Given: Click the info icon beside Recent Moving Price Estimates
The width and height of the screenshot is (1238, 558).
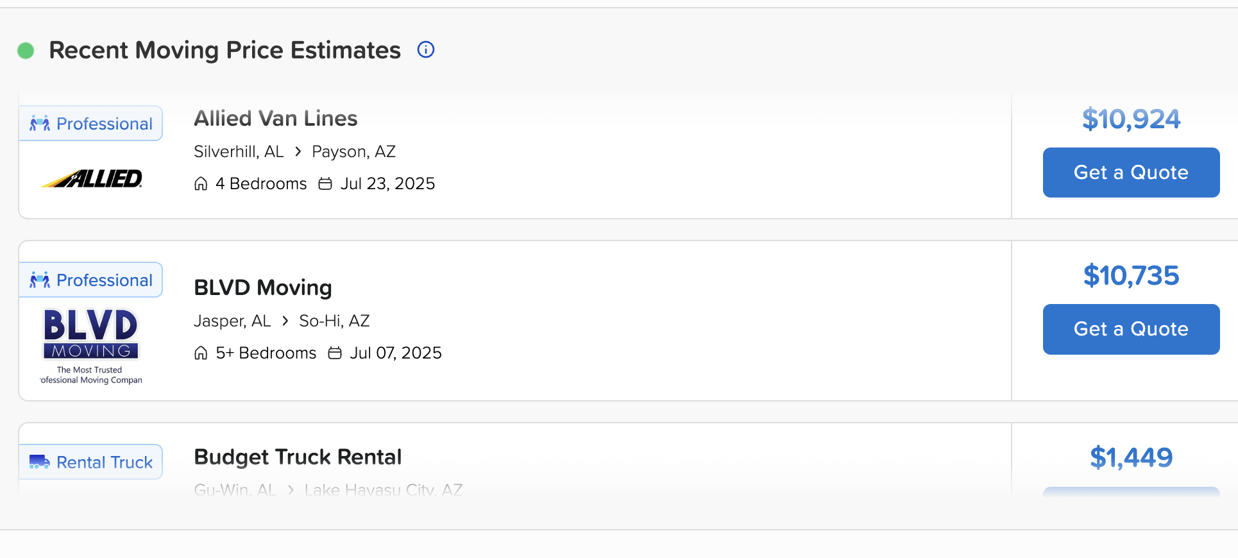Looking at the screenshot, I should click(426, 49).
